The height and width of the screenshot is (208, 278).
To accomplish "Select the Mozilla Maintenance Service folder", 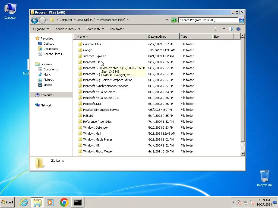I will (x=101, y=110).
